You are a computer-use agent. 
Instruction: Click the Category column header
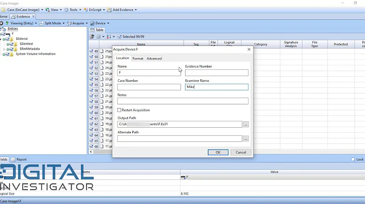coord(261,44)
